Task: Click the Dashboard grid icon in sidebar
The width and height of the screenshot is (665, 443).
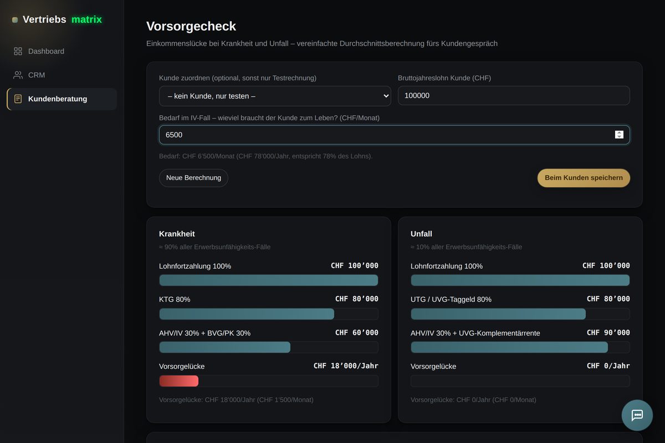Action: point(18,51)
